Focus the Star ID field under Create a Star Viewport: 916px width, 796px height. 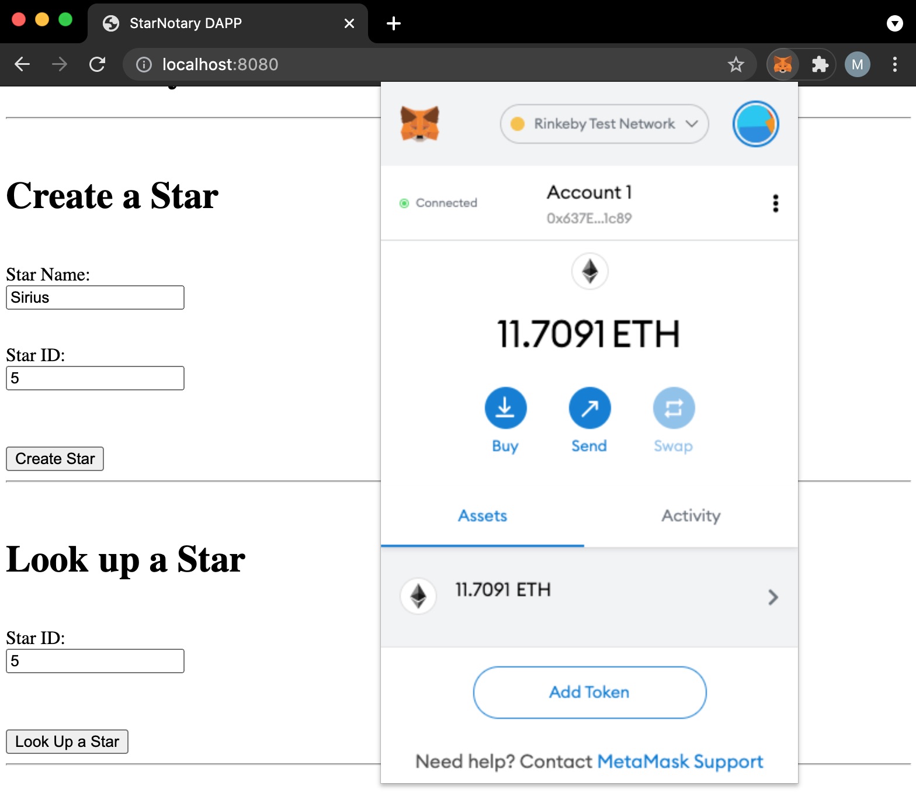coord(95,378)
